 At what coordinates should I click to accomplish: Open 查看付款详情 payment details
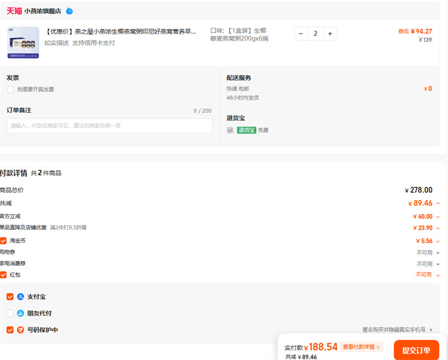(x=361, y=347)
